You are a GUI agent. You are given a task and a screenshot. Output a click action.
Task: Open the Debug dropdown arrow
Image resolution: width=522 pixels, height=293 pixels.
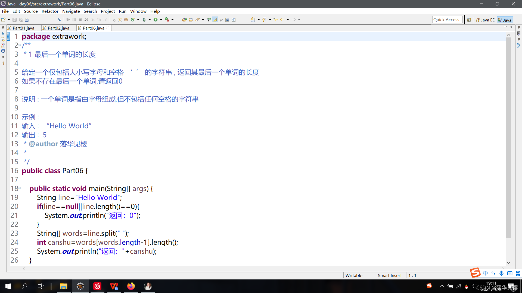pos(150,20)
